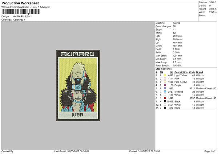218x154 pixels.
Task: Click the Page 1 of 1 indicator
Action: (x=210, y=151)
